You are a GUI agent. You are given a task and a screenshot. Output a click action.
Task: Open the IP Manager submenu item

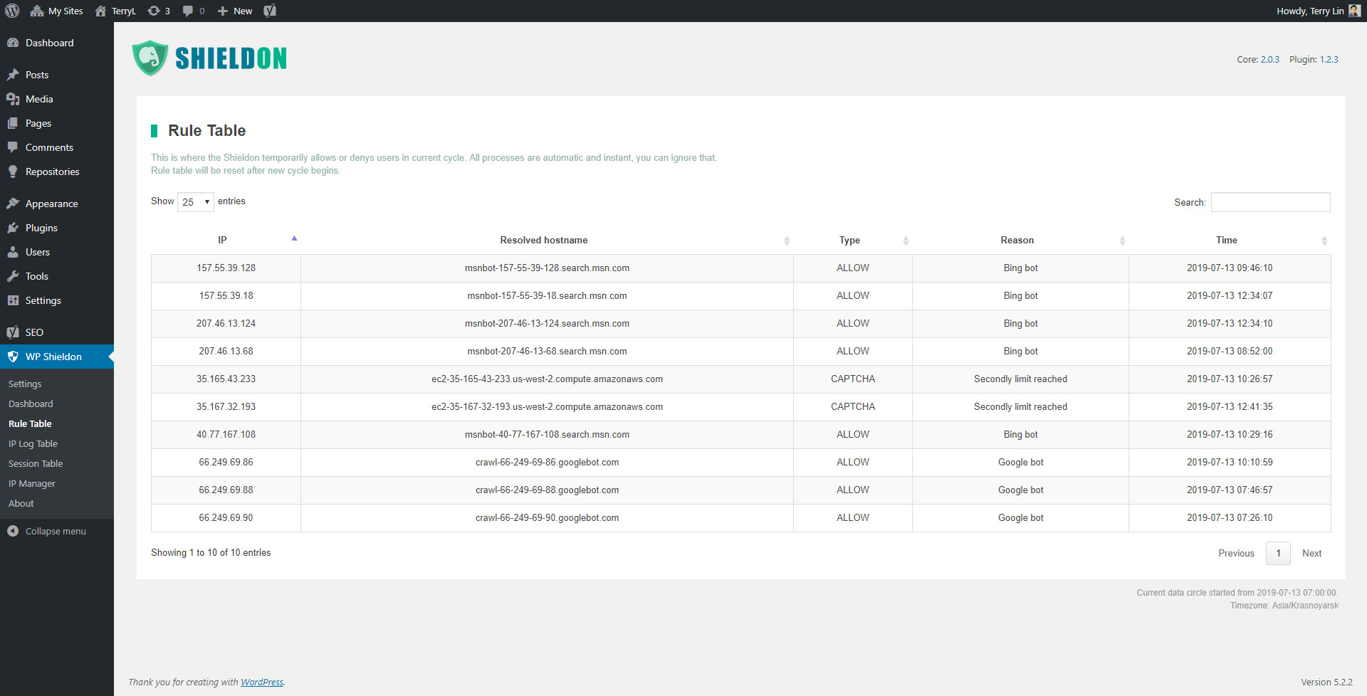pos(32,483)
